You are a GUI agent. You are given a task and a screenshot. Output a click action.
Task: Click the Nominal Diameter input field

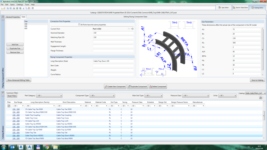click(x=113, y=33)
